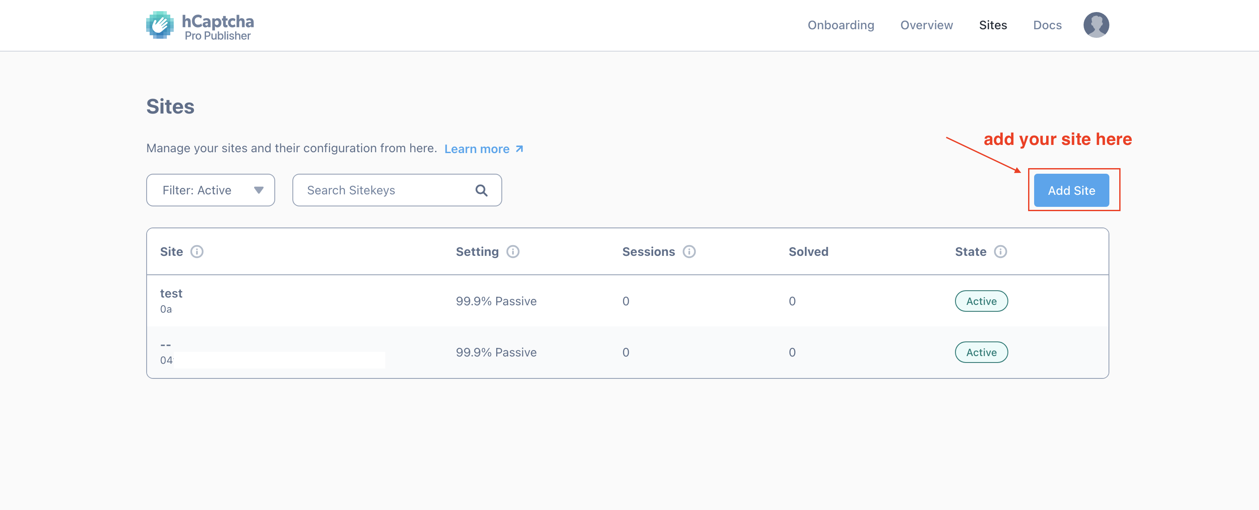Viewport: 1259px width, 510px height.
Task: Open the site named test
Action: tap(171, 293)
